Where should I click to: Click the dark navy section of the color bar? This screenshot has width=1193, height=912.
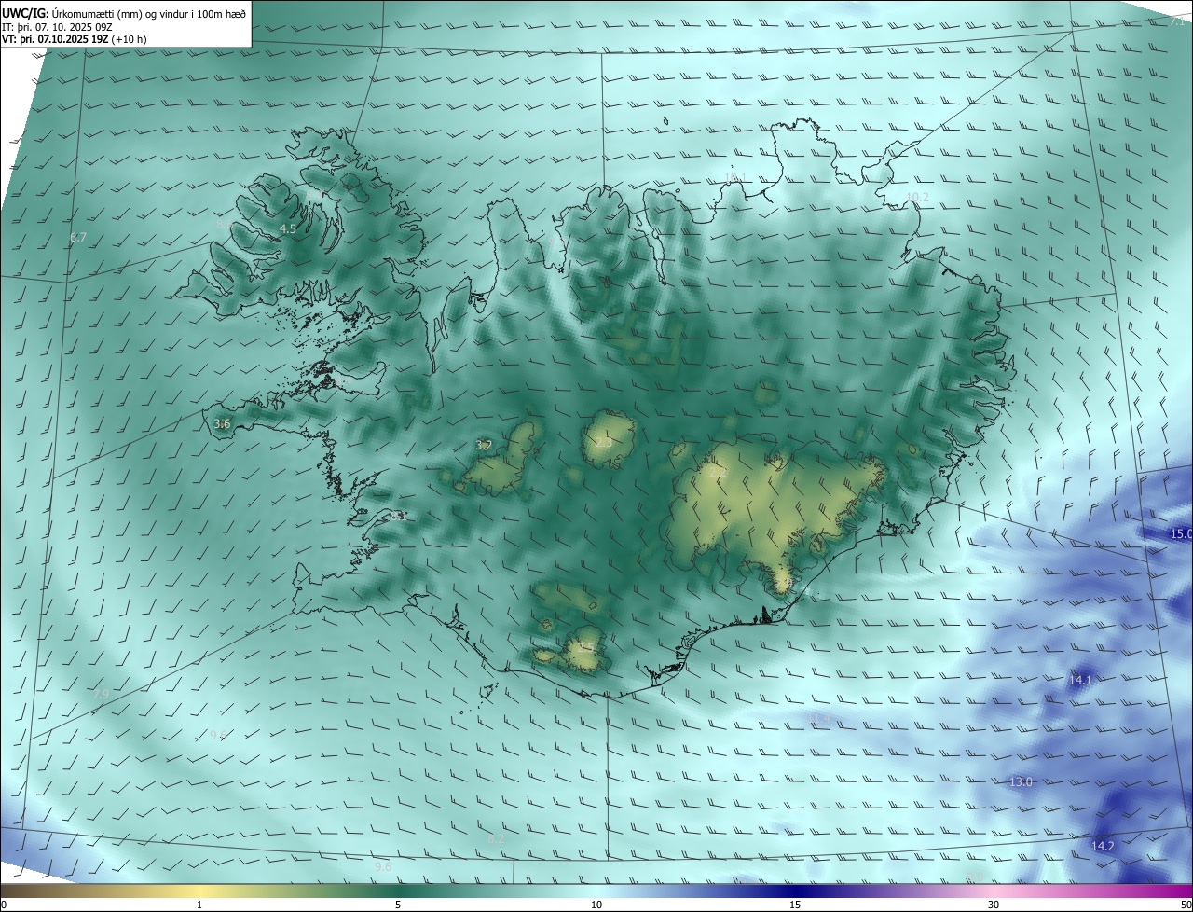(x=795, y=891)
